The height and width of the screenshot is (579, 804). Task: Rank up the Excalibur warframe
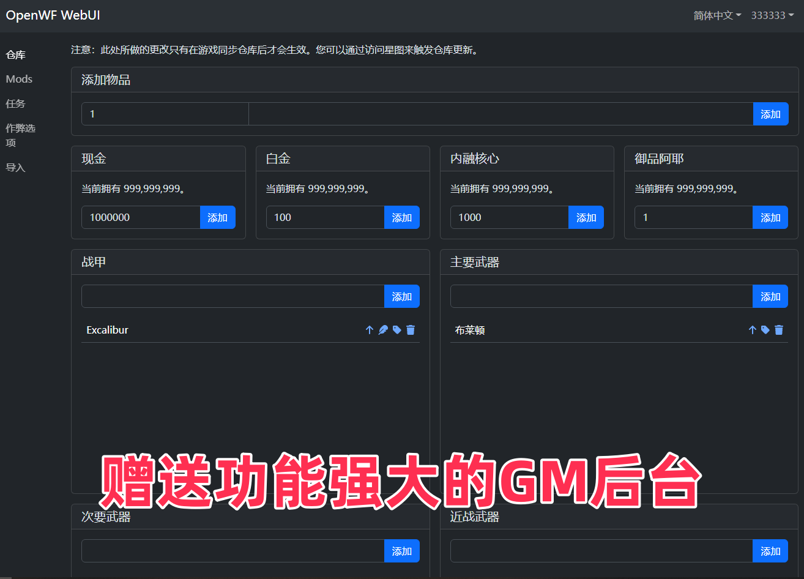(x=370, y=330)
